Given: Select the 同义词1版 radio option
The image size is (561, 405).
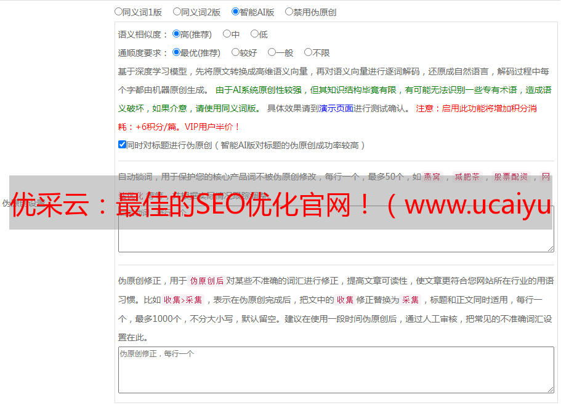Looking at the screenshot, I should (118, 12).
